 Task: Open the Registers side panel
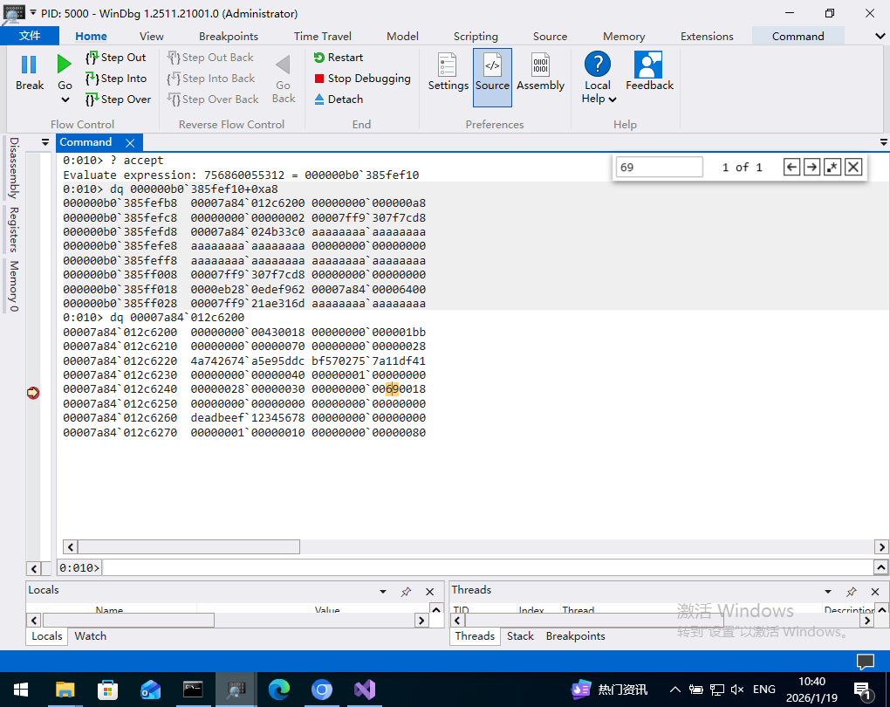[14, 230]
